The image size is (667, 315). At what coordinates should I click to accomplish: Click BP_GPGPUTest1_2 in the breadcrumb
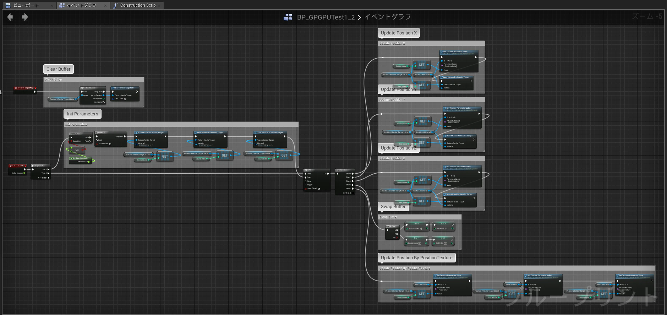tap(326, 17)
